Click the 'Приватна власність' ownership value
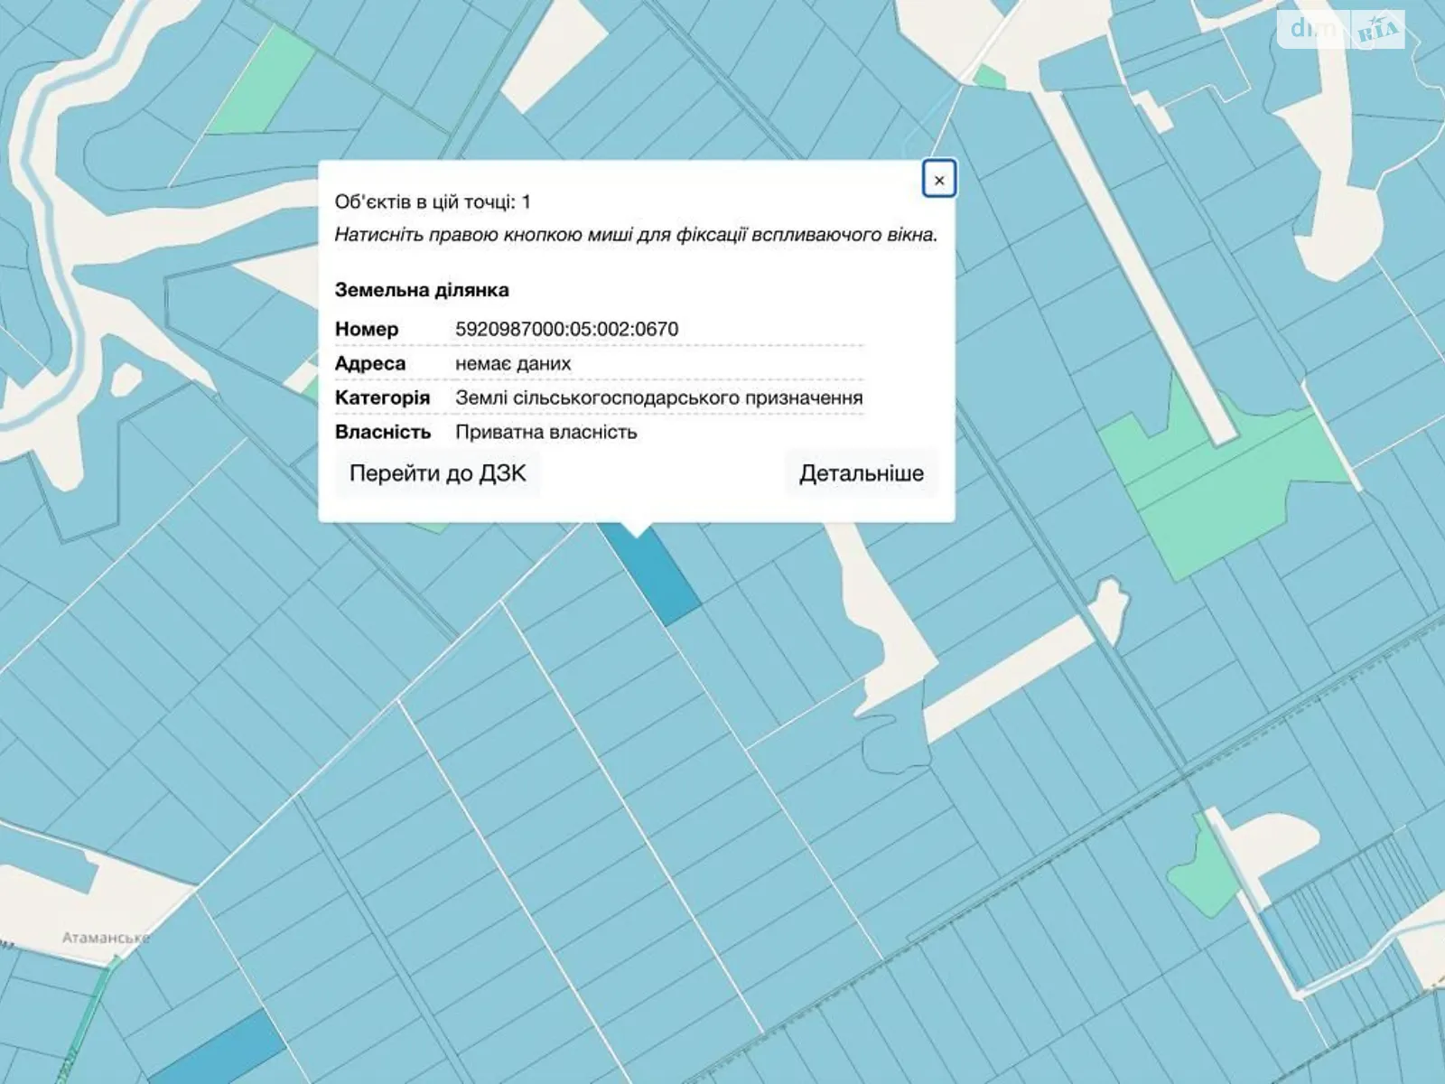This screenshot has height=1084, width=1445. click(545, 432)
